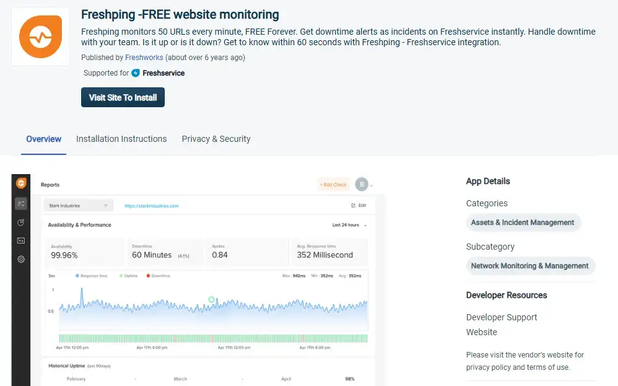Click the orange Freshping app logo

pos(41,37)
